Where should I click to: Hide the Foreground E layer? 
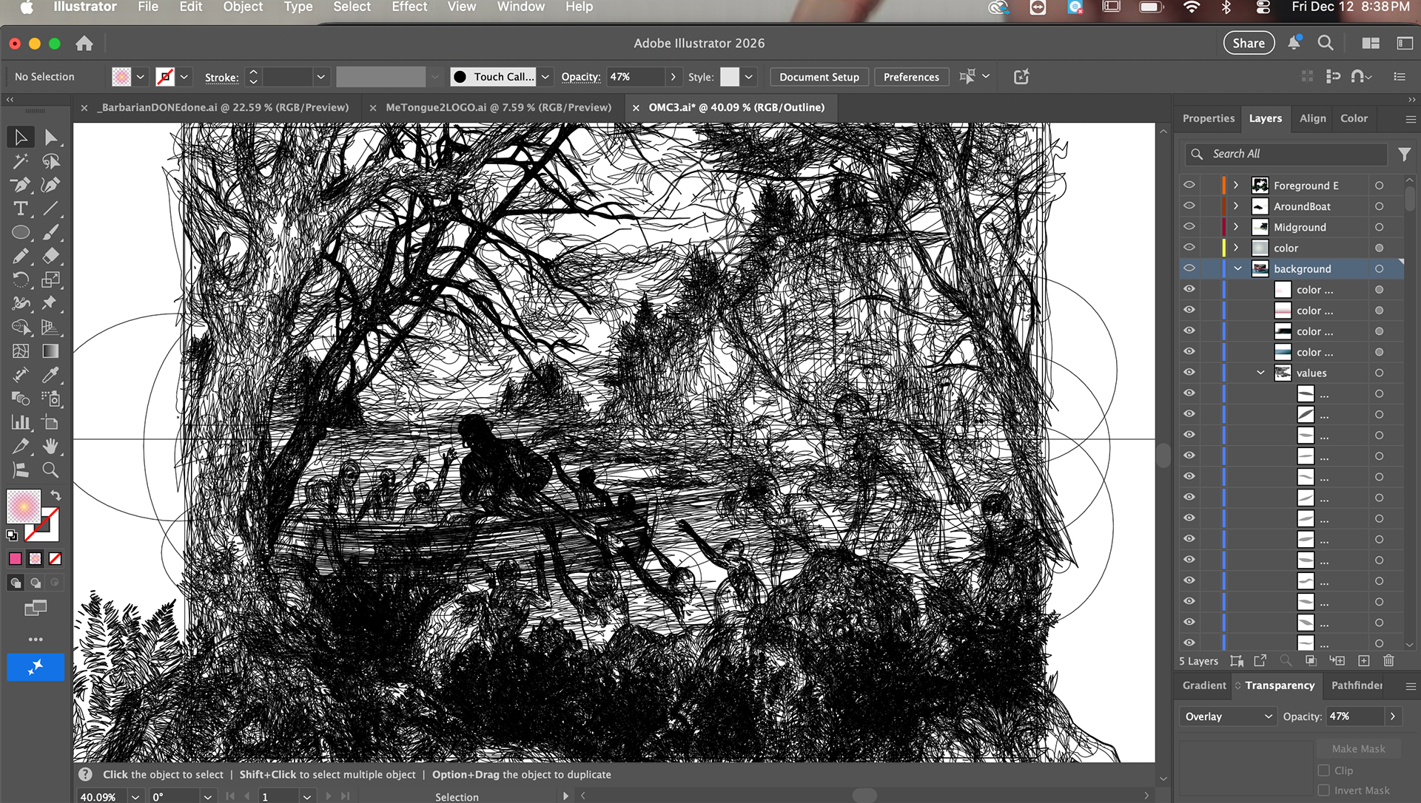click(1189, 186)
